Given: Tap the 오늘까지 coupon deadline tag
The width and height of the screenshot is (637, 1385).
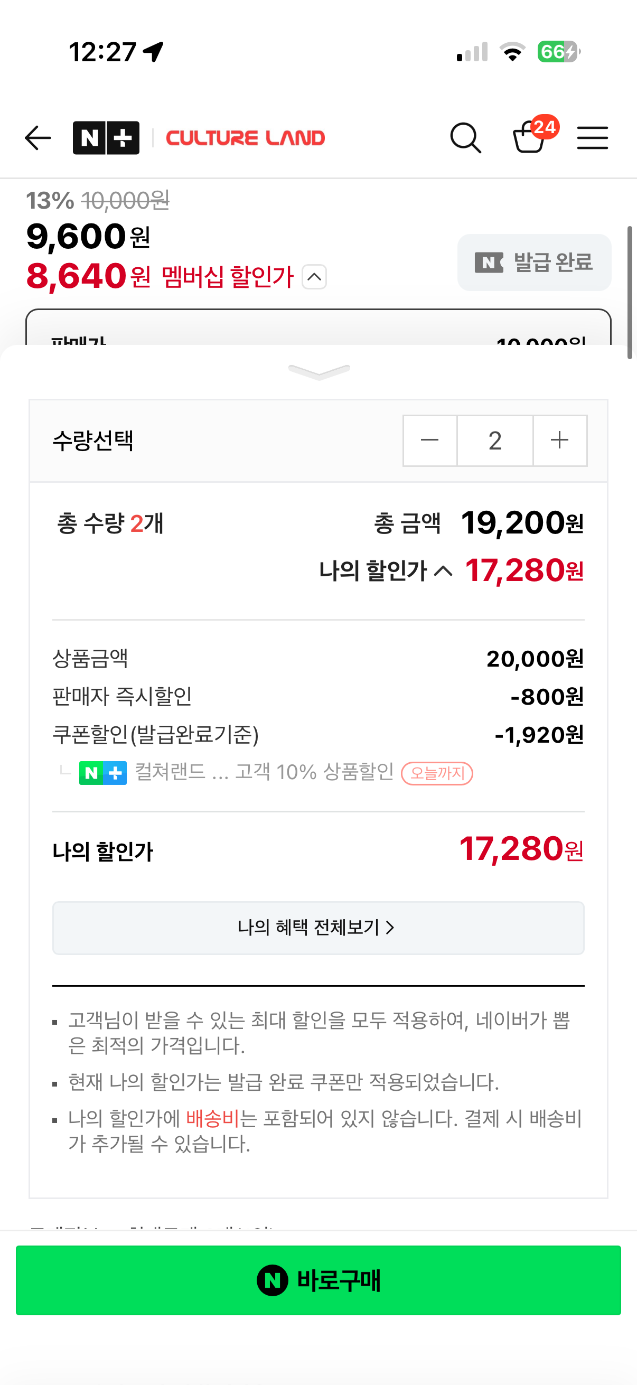Looking at the screenshot, I should coord(437,774).
